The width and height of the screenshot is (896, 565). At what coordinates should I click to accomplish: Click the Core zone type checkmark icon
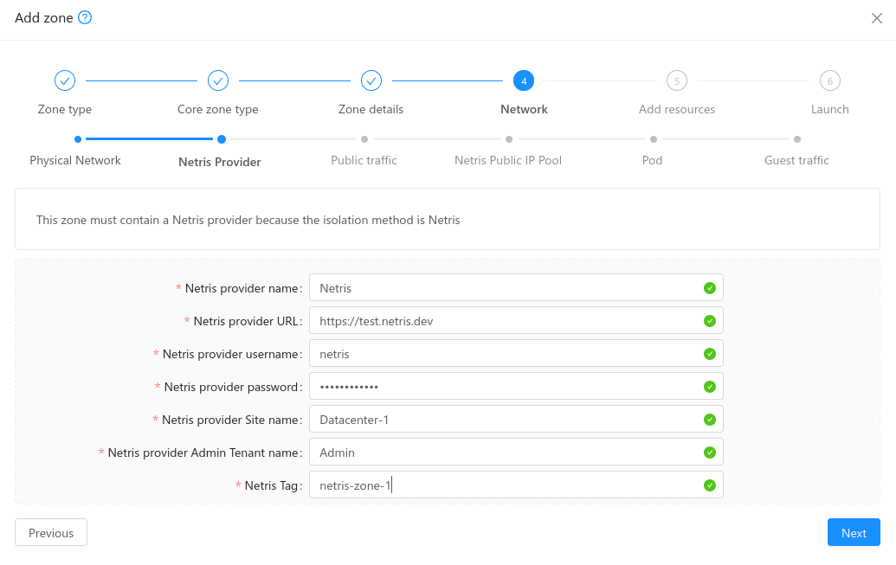pyautogui.click(x=217, y=80)
